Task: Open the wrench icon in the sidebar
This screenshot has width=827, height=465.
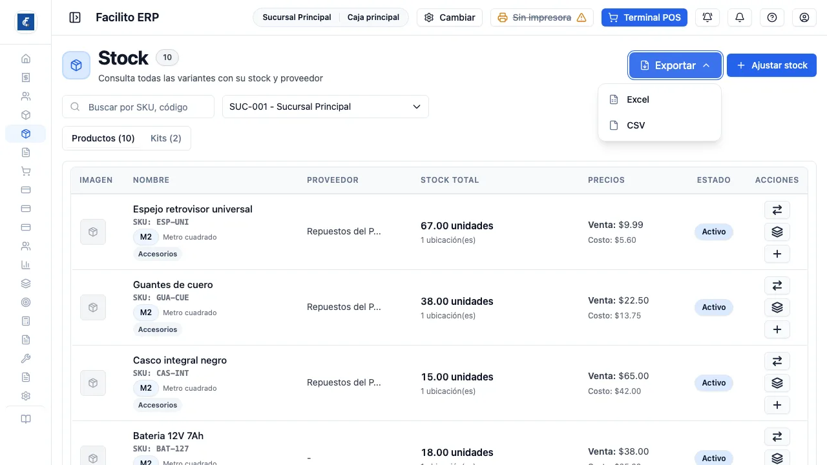Action: (x=26, y=358)
